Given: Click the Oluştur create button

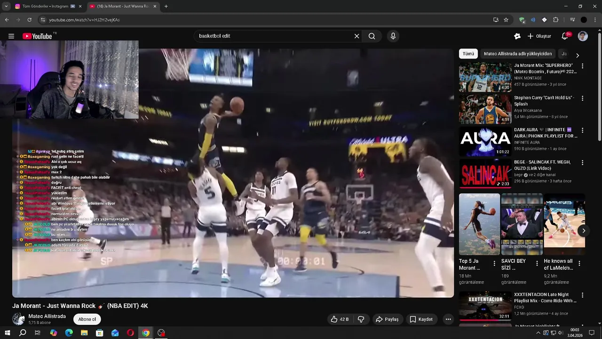Looking at the screenshot, I should 539,36.
